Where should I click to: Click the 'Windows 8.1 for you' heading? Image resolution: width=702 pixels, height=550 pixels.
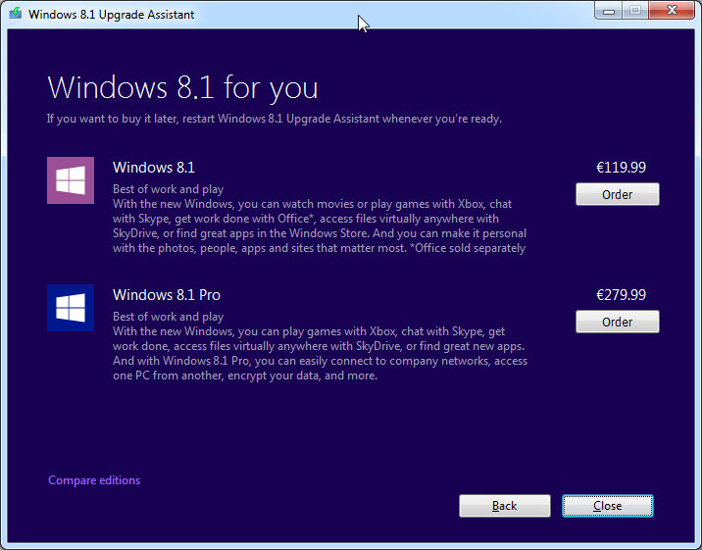click(x=182, y=87)
